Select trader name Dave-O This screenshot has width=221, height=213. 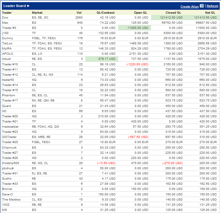[8, 194]
